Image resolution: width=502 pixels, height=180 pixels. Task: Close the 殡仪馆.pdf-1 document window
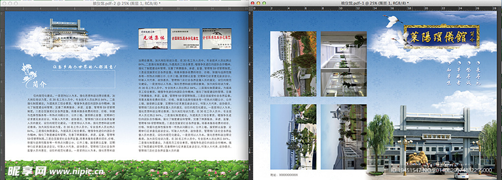(252, 3)
